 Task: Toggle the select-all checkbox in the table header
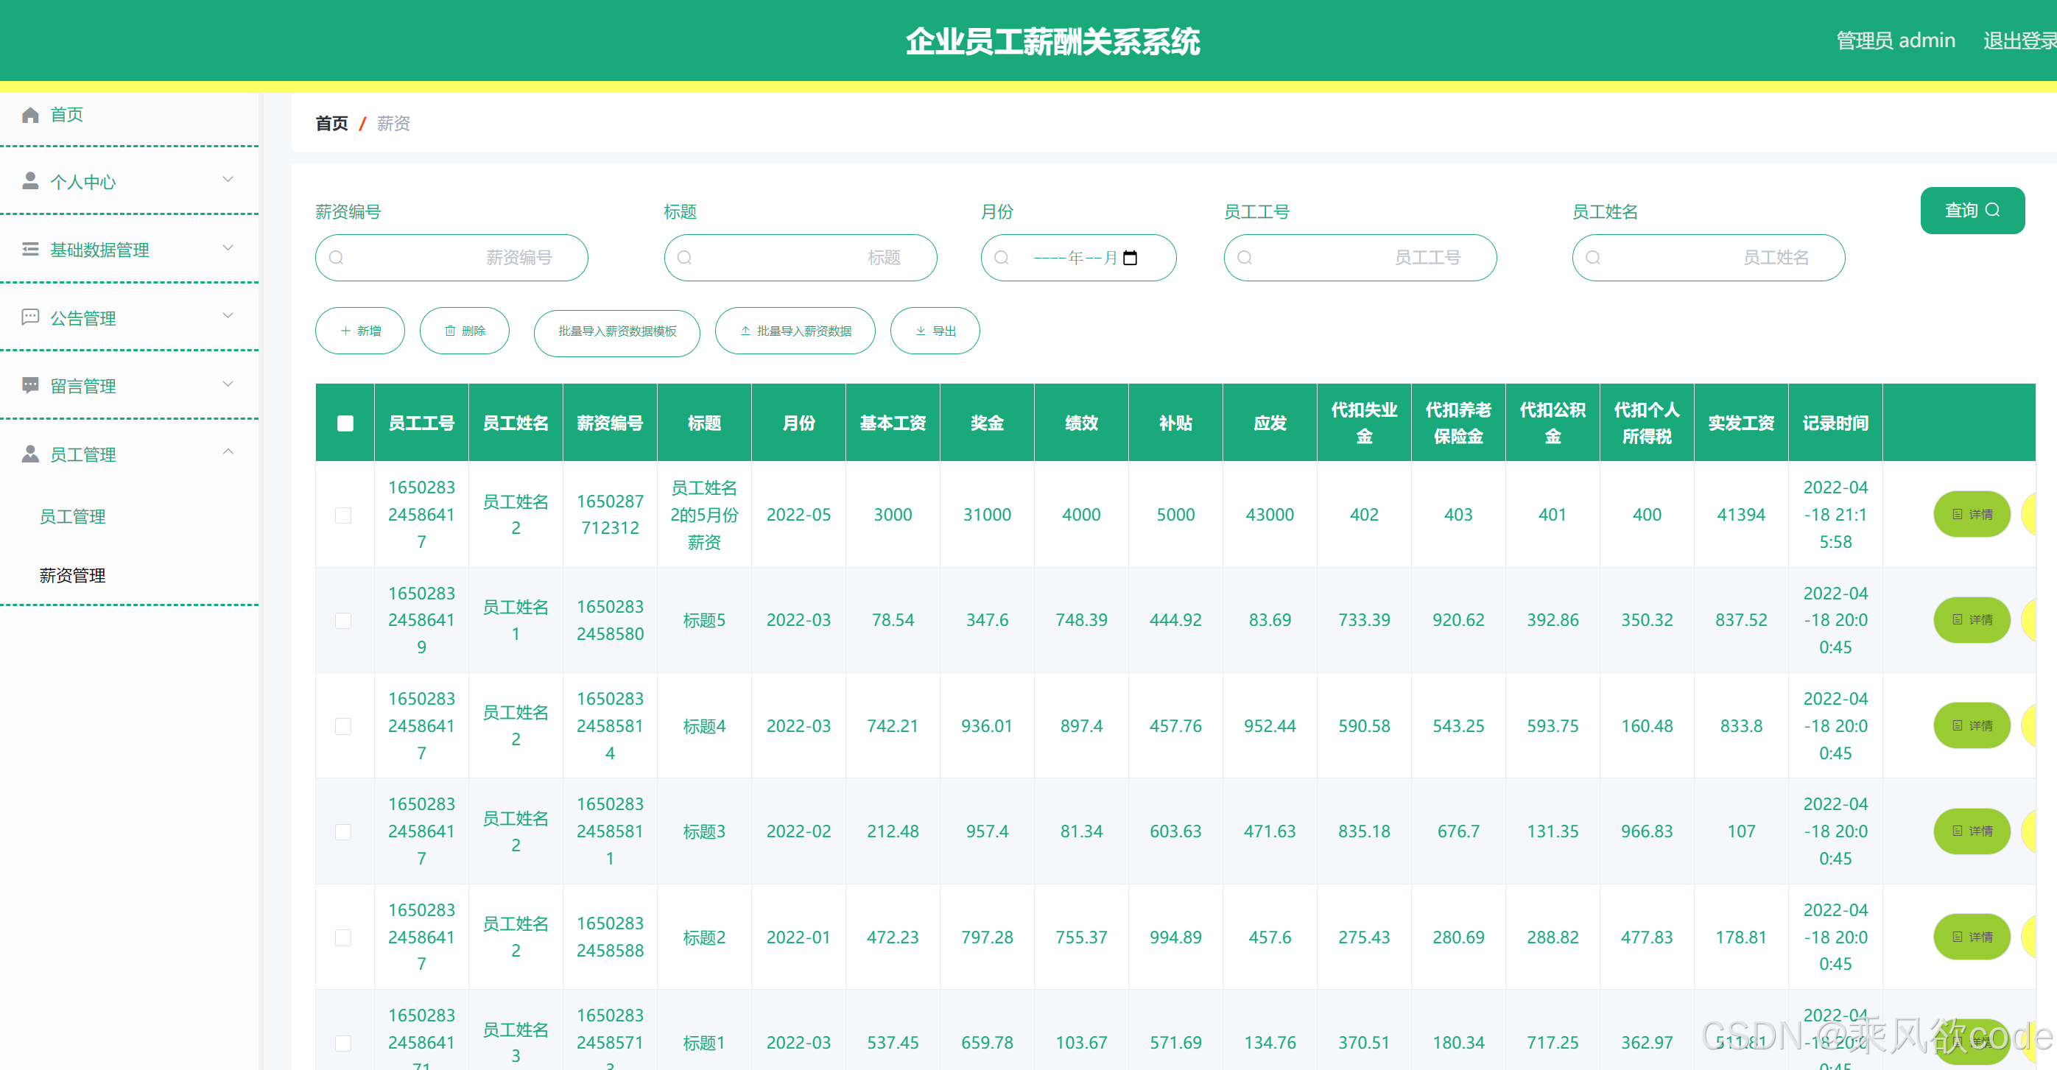345,423
